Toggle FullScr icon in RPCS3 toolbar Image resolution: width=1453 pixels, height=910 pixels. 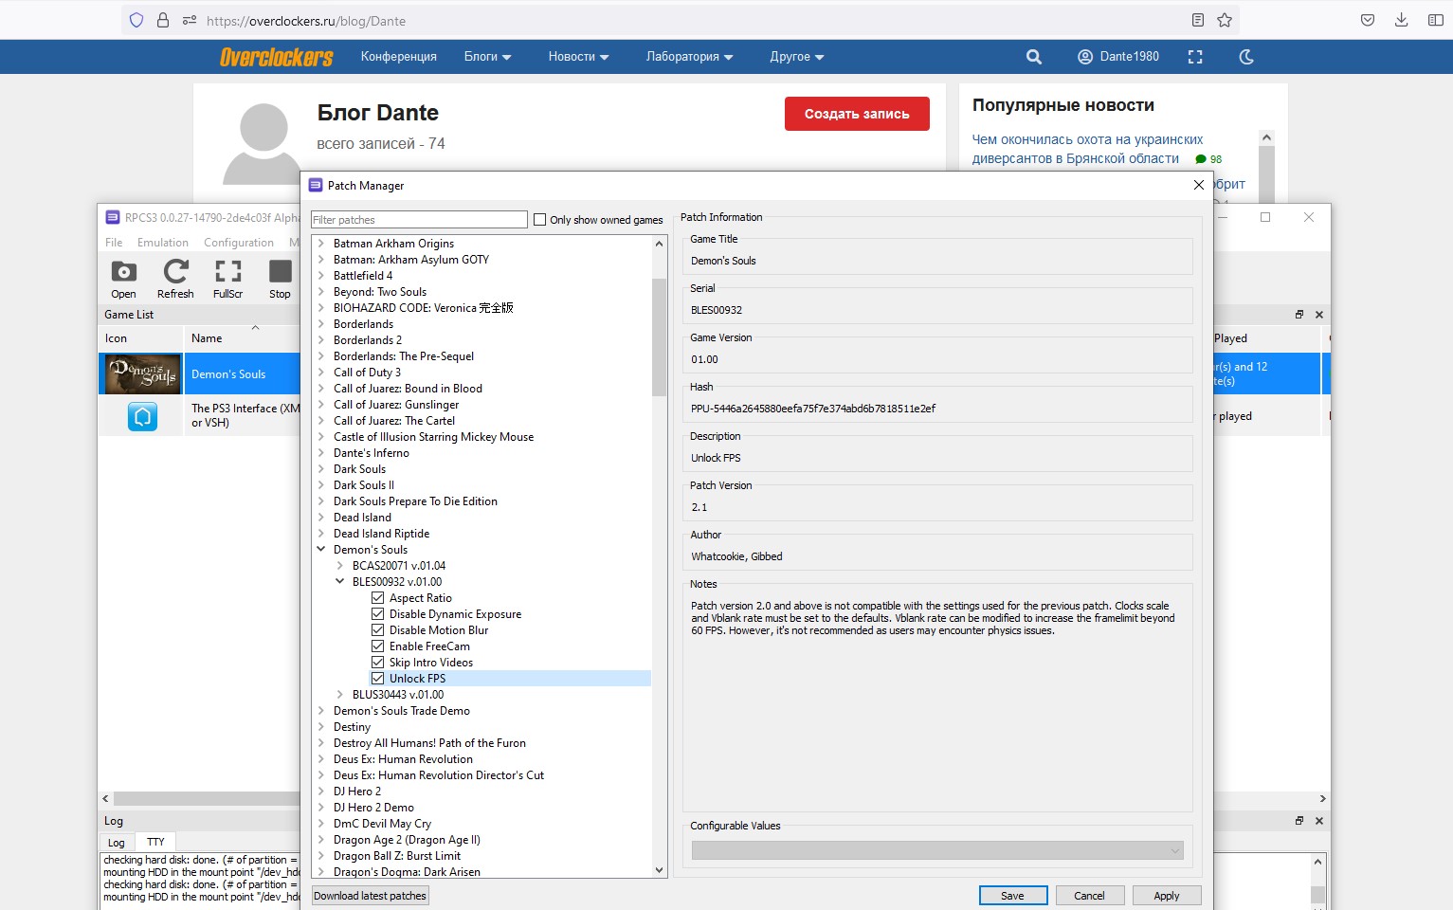point(227,272)
